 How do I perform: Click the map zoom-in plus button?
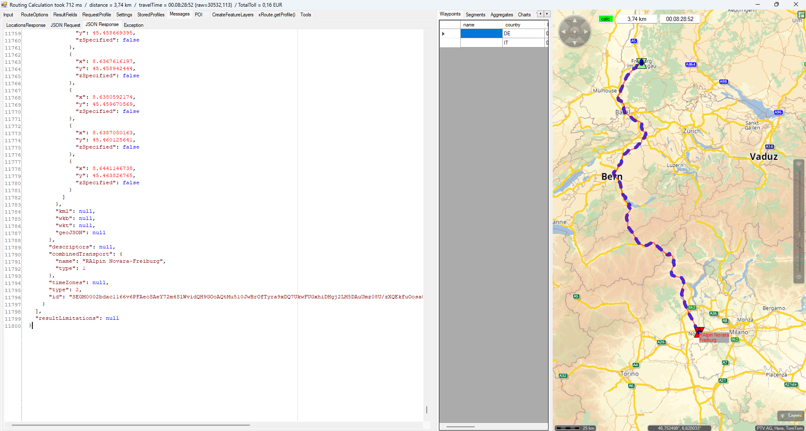click(798, 165)
